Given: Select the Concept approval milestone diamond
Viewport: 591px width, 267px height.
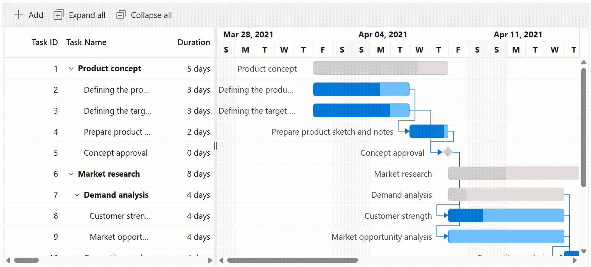Looking at the screenshot, I should (447, 153).
